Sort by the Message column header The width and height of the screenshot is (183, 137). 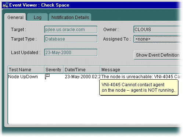(141, 70)
